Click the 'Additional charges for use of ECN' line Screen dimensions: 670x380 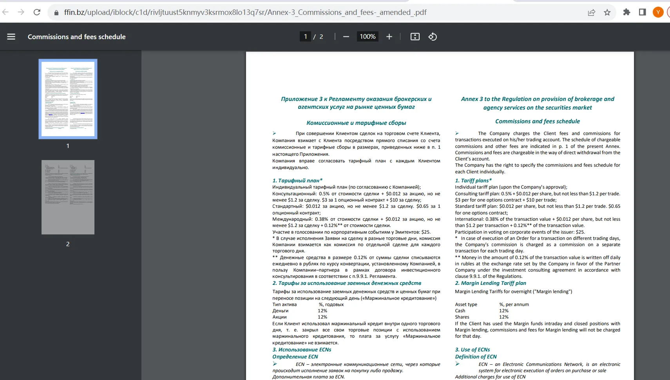tap(490, 377)
